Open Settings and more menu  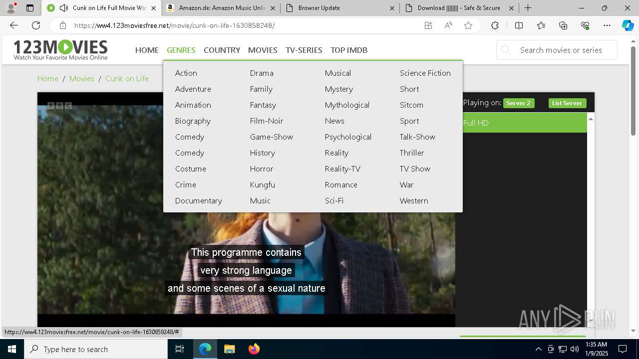[x=607, y=25]
